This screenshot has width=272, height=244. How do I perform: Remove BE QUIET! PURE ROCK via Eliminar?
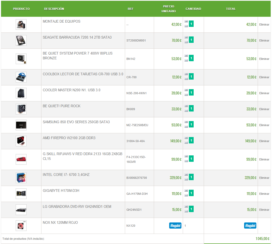(264, 109)
